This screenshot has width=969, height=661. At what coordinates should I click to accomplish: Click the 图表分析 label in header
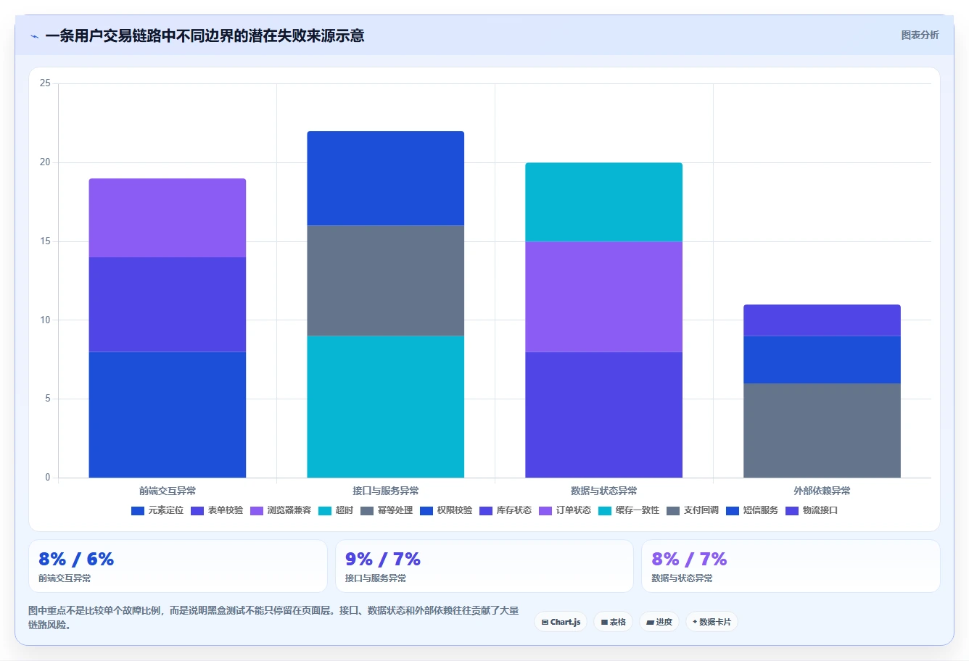920,35
